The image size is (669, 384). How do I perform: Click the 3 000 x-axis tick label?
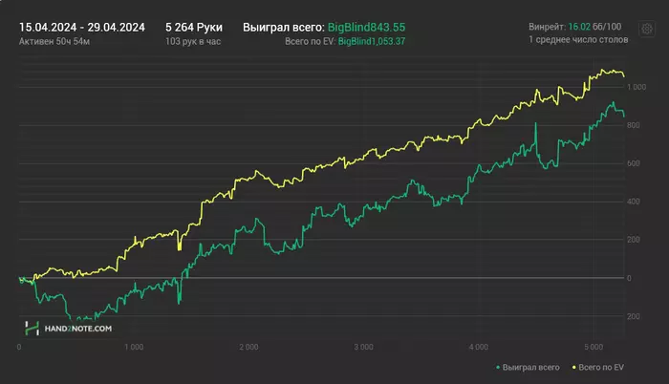coord(363,347)
